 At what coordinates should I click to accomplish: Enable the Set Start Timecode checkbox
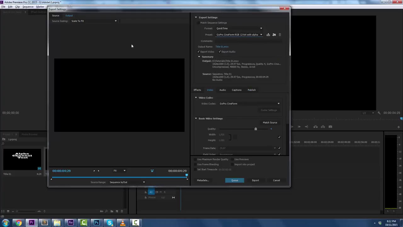(195, 170)
